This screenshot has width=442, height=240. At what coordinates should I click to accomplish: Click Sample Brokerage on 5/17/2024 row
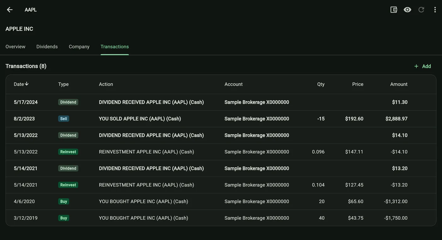tap(257, 102)
